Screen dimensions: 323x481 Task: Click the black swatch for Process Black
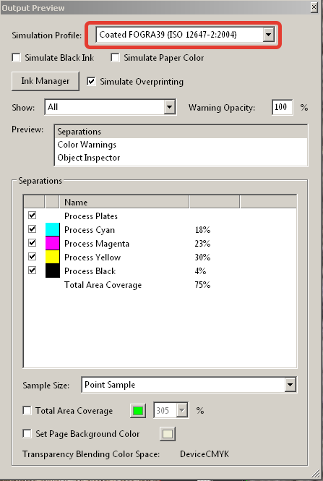point(53,271)
